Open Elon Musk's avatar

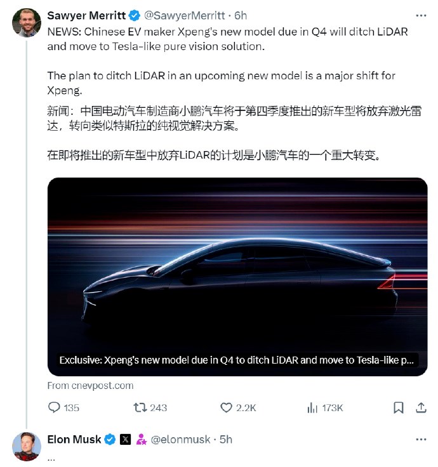pyautogui.click(x=27, y=447)
